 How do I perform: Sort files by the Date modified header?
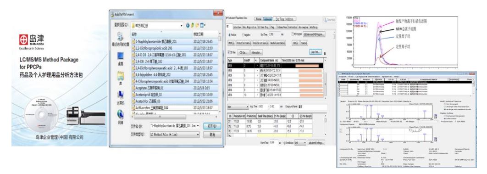tap(205, 34)
